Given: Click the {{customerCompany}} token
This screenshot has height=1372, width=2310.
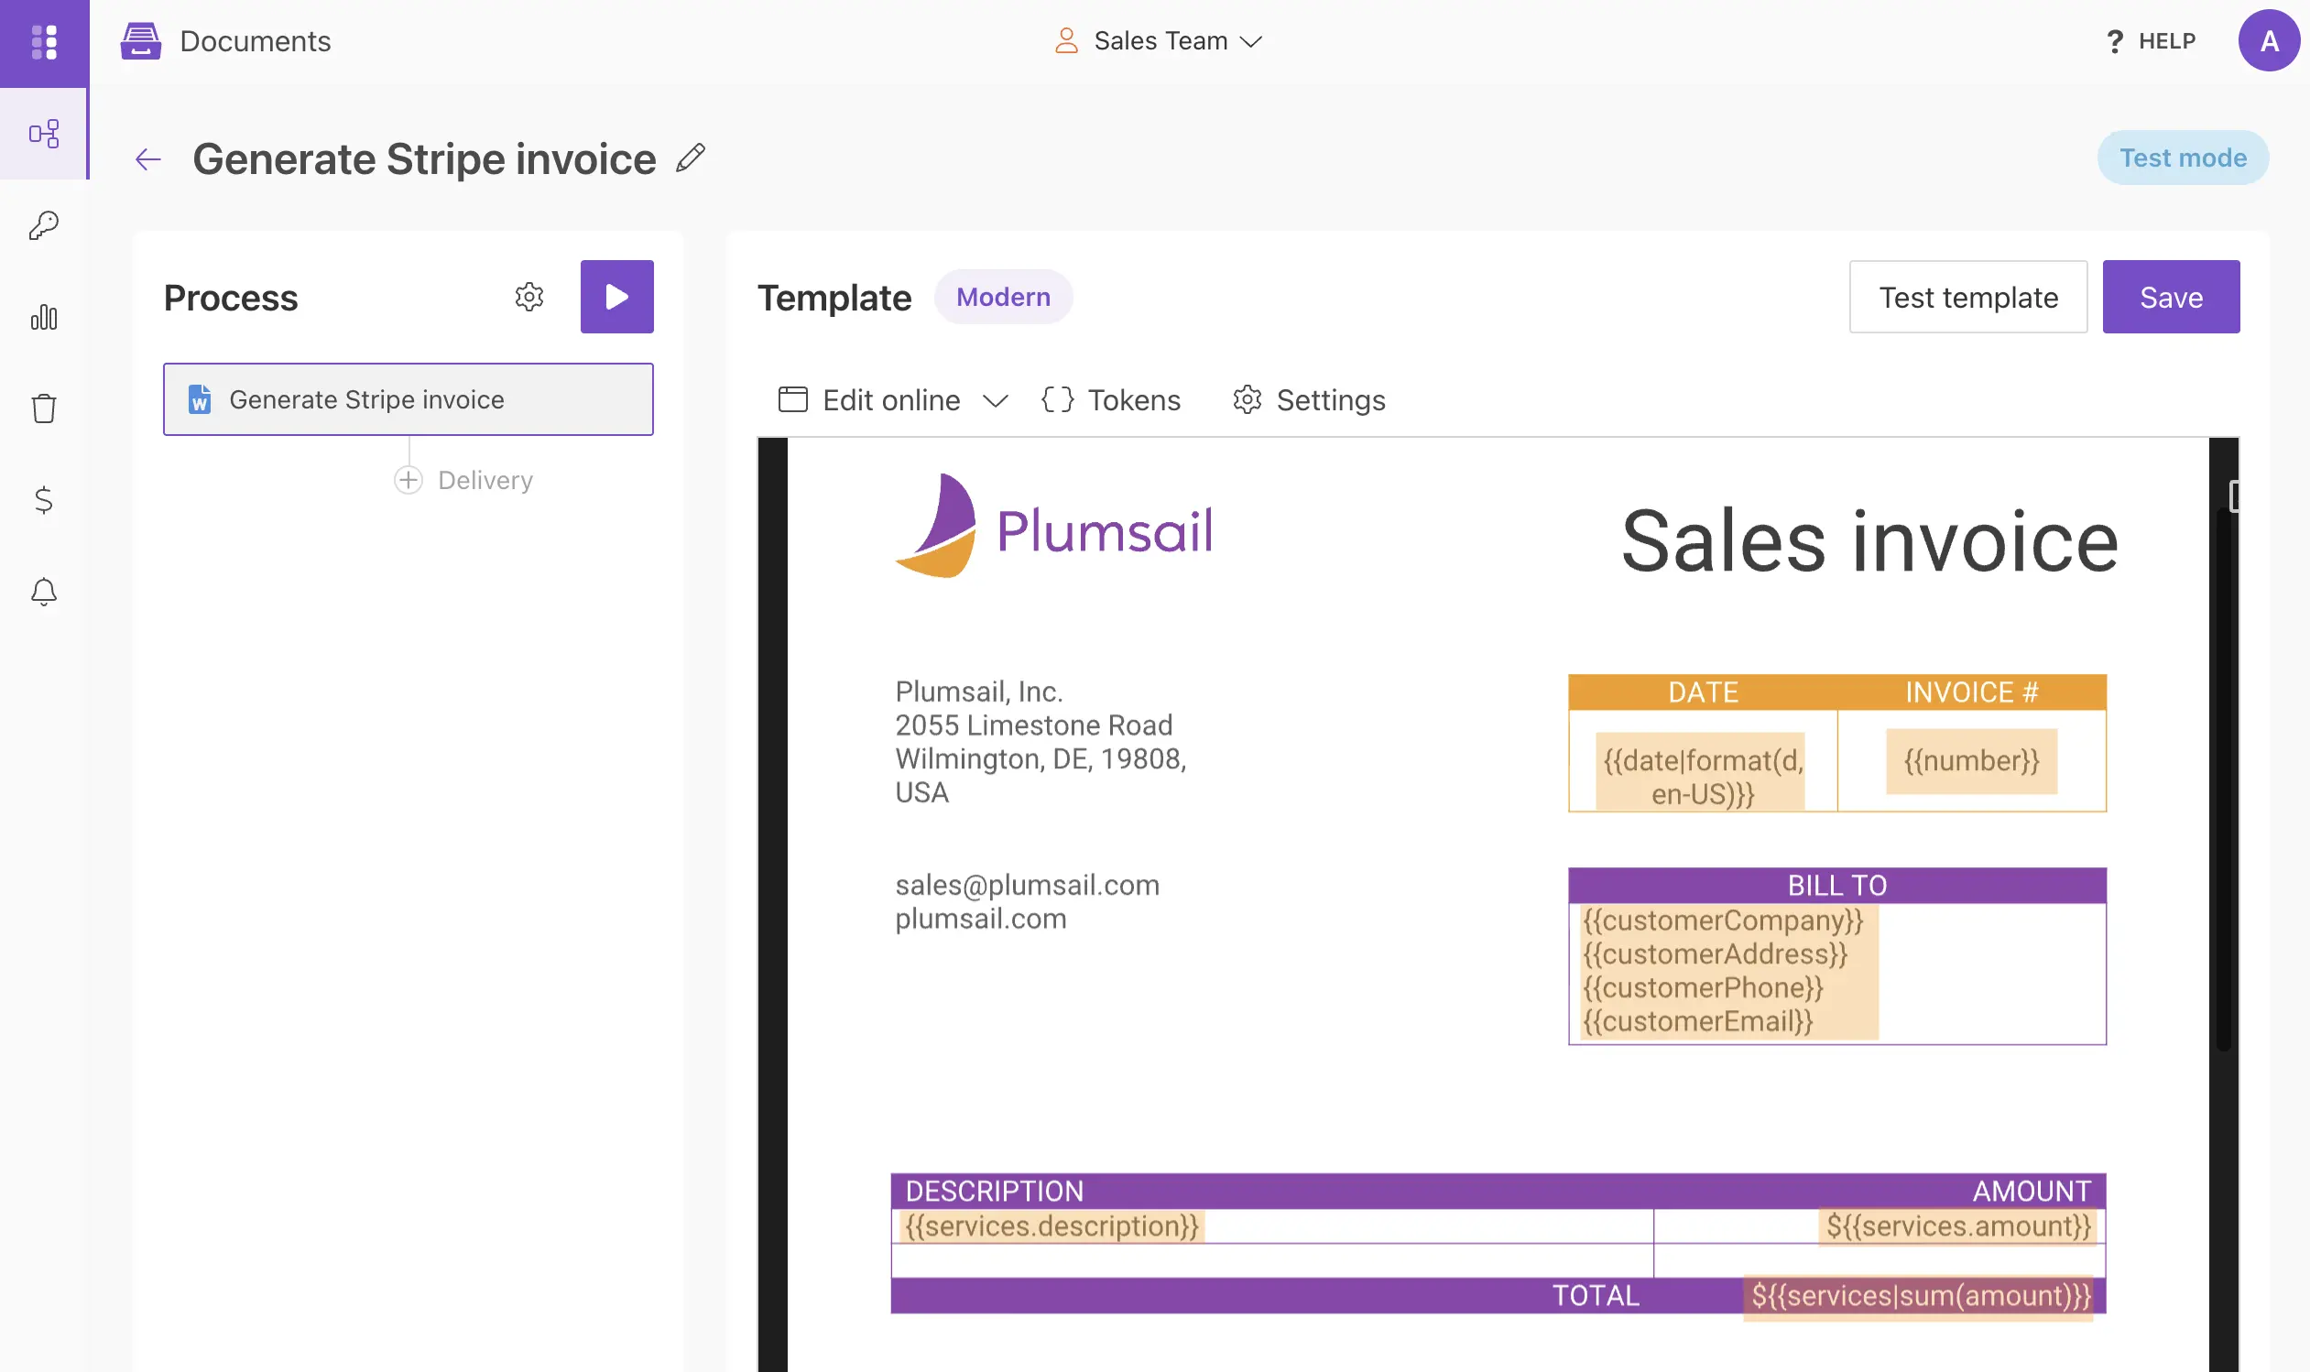Looking at the screenshot, I should [1723, 920].
